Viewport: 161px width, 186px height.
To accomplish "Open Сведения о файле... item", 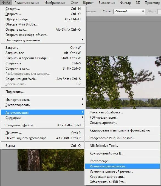I will coord(43,125).
